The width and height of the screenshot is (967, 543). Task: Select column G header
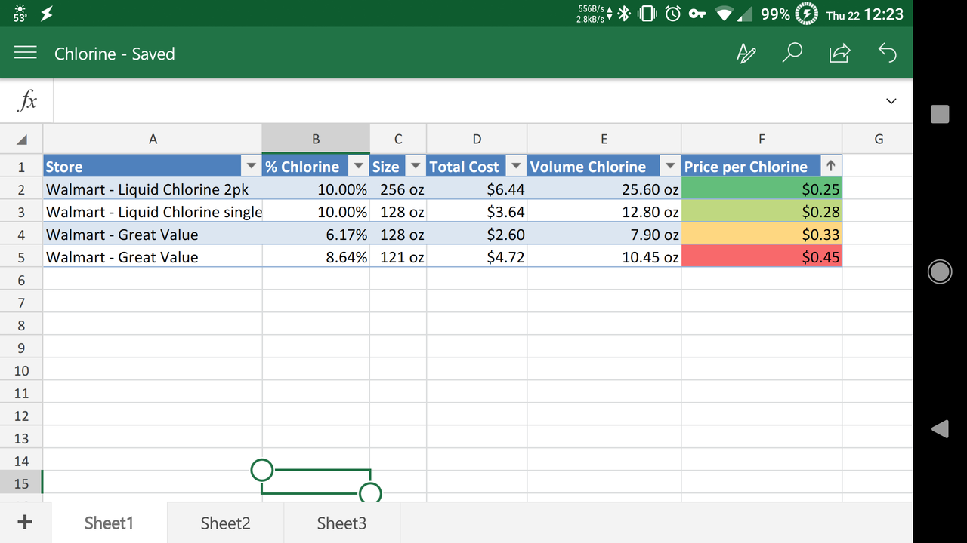tap(879, 139)
